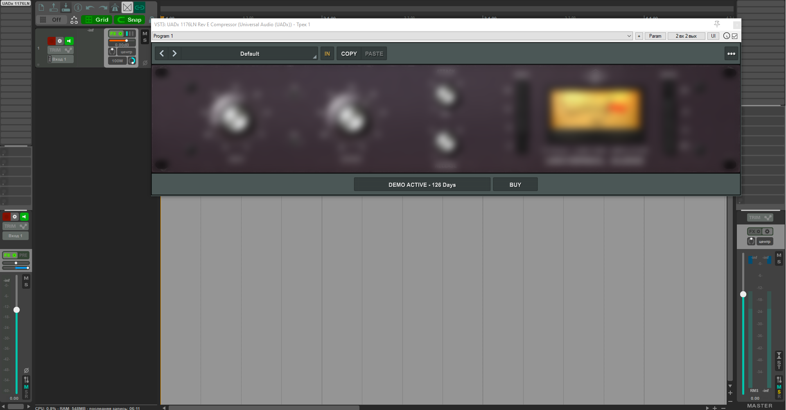This screenshot has width=786, height=410.
Task: Open mixer track 1 TRIM automation menu
Action: (16, 226)
